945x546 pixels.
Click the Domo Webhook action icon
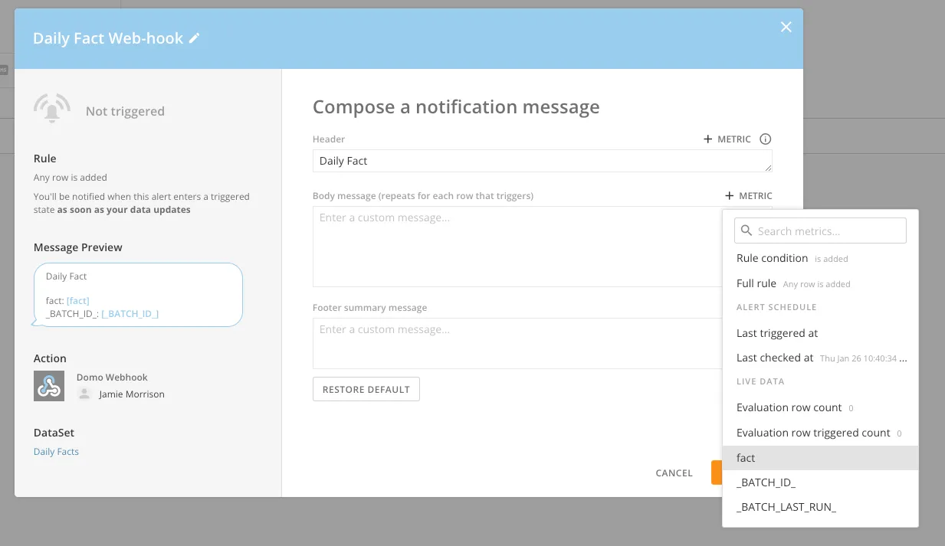[x=49, y=386]
